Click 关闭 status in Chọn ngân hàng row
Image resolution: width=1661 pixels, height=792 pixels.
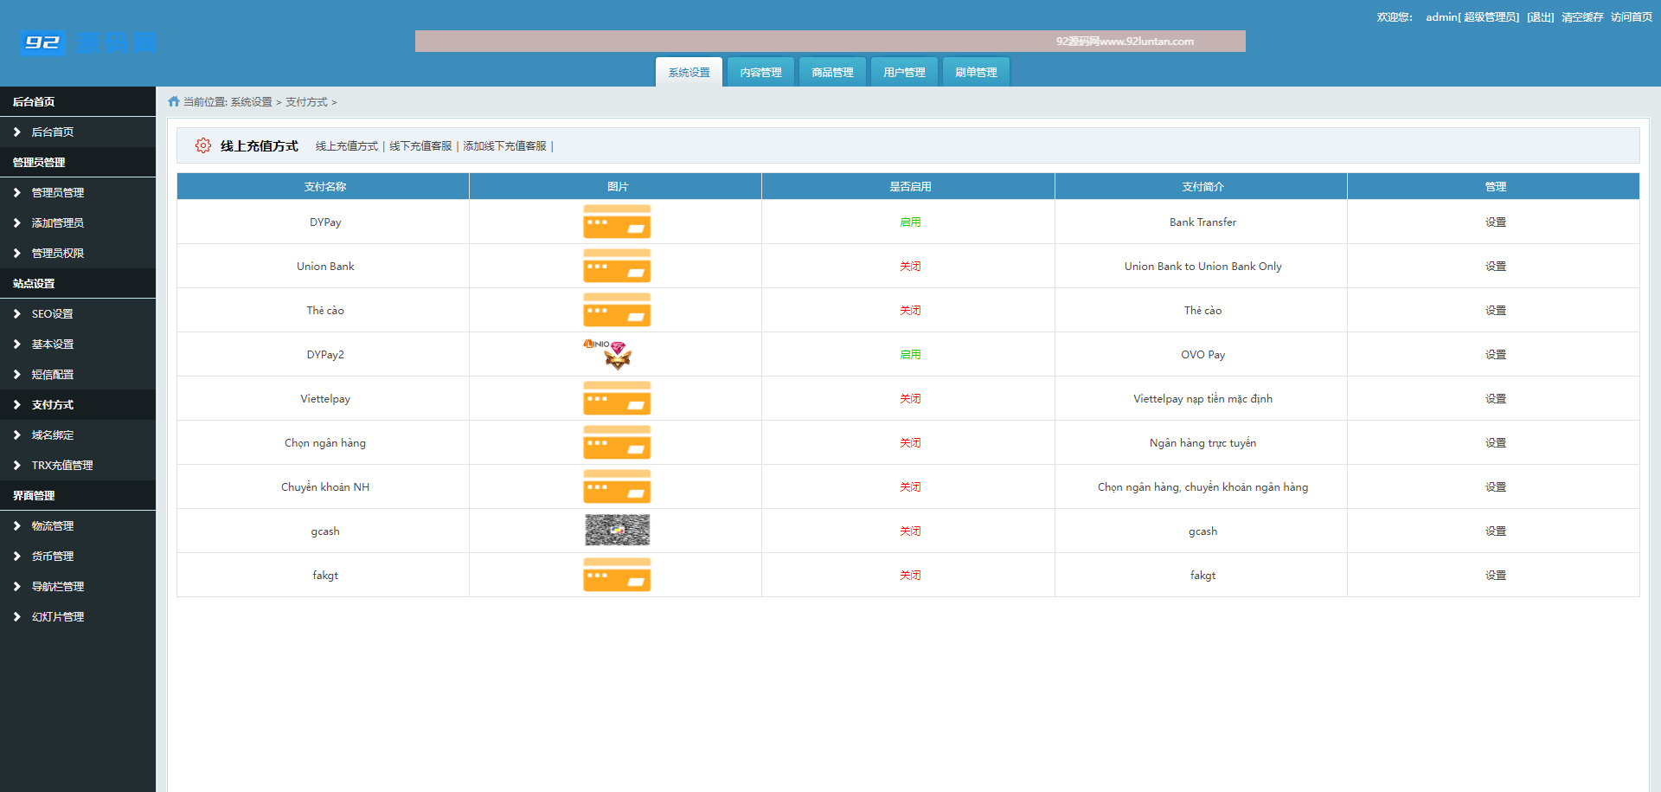(x=910, y=442)
